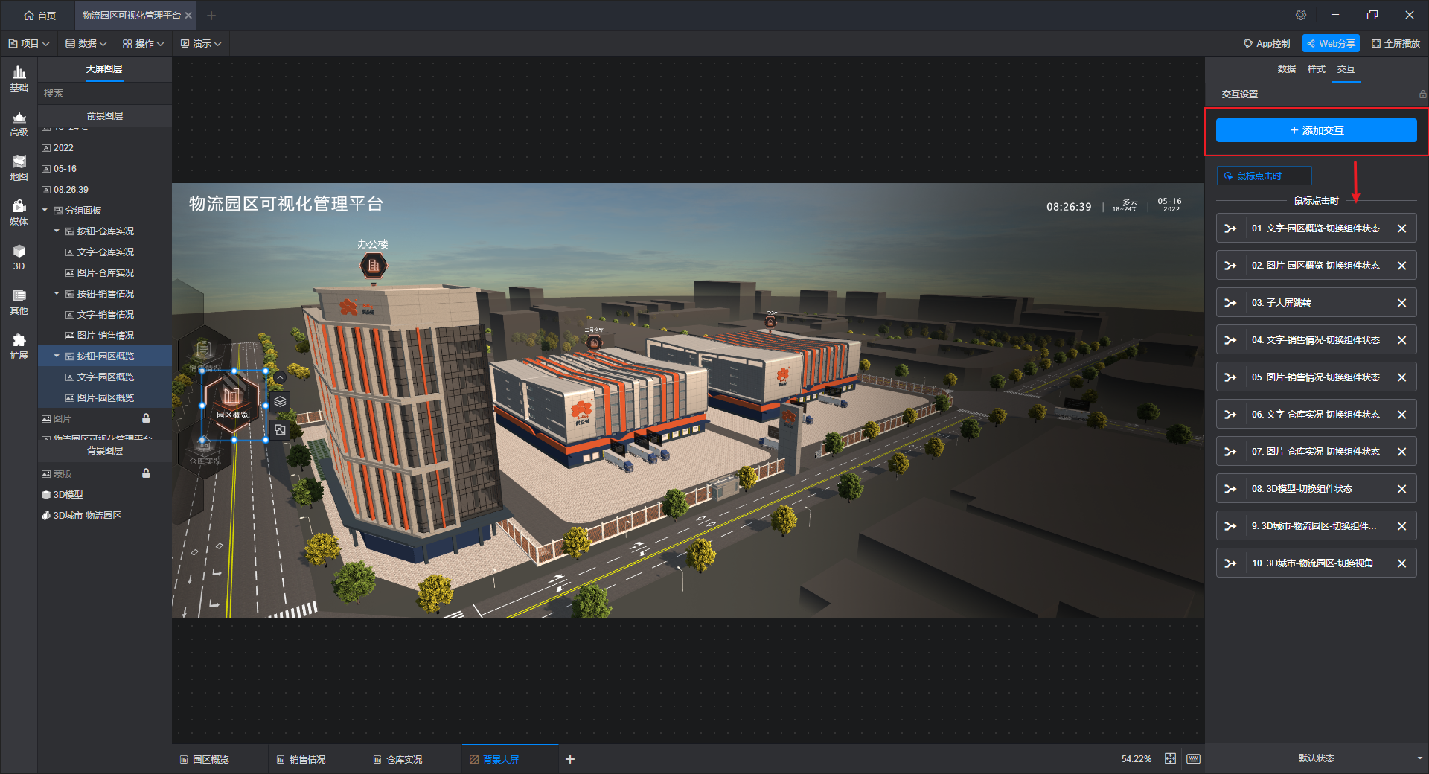
Task: Collapse the 按钮-销售情况 group
Action: coord(57,293)
